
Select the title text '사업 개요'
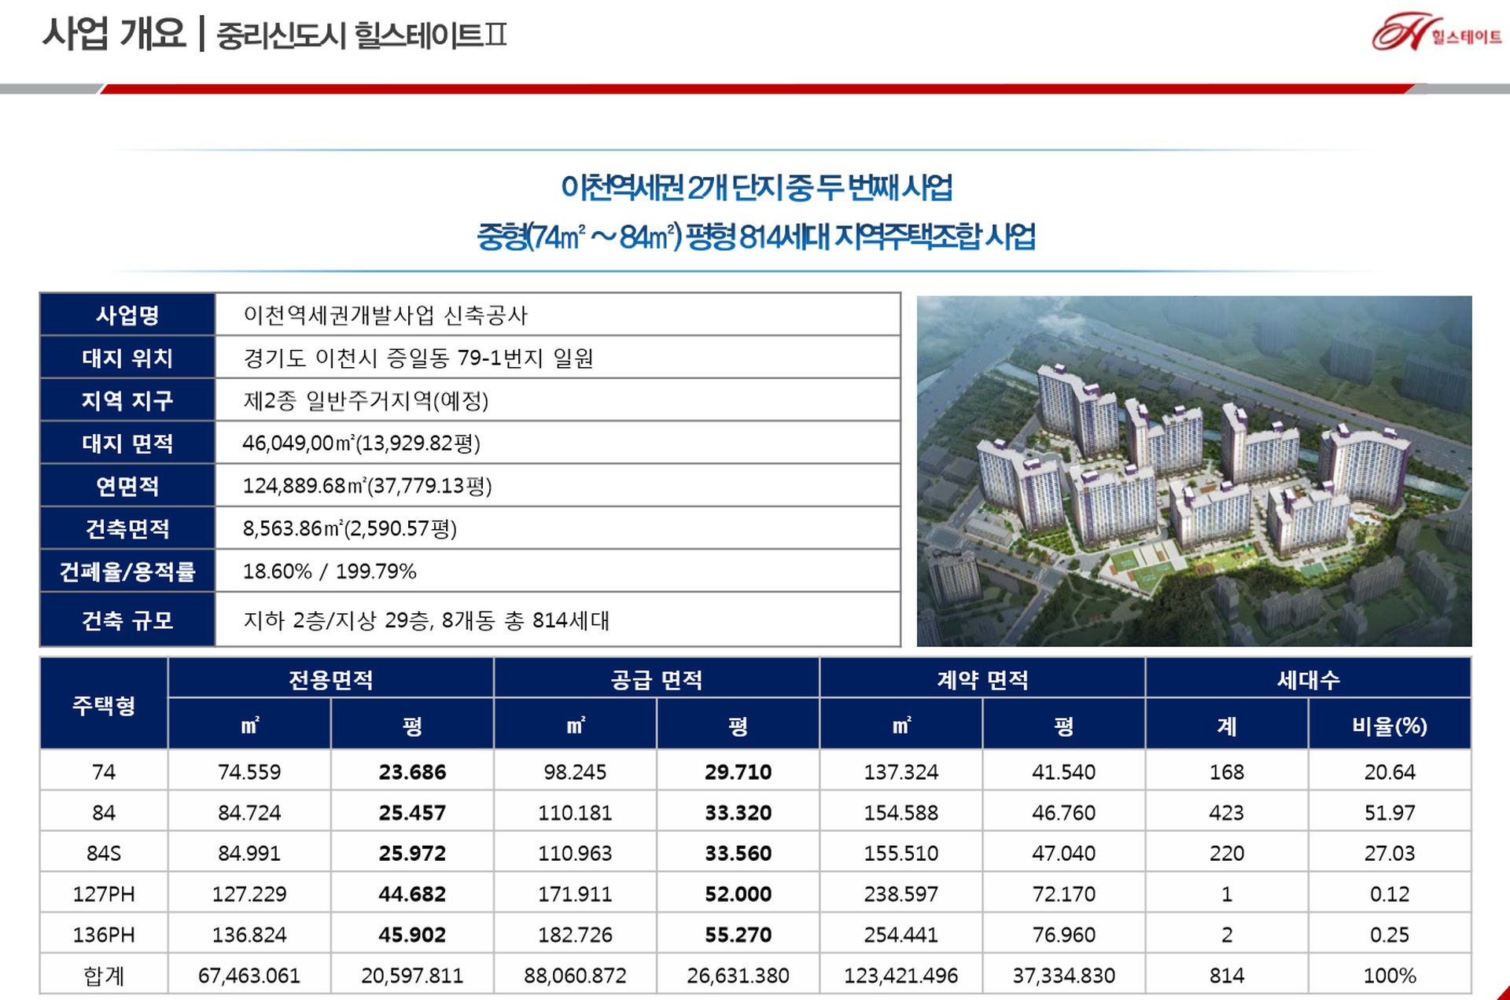[114, 34]
